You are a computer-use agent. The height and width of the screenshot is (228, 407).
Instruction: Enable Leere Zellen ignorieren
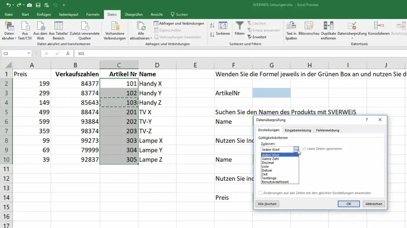304,149
